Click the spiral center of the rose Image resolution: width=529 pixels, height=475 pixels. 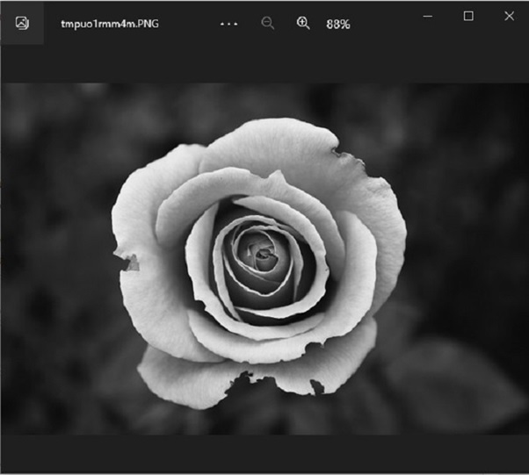264,255
